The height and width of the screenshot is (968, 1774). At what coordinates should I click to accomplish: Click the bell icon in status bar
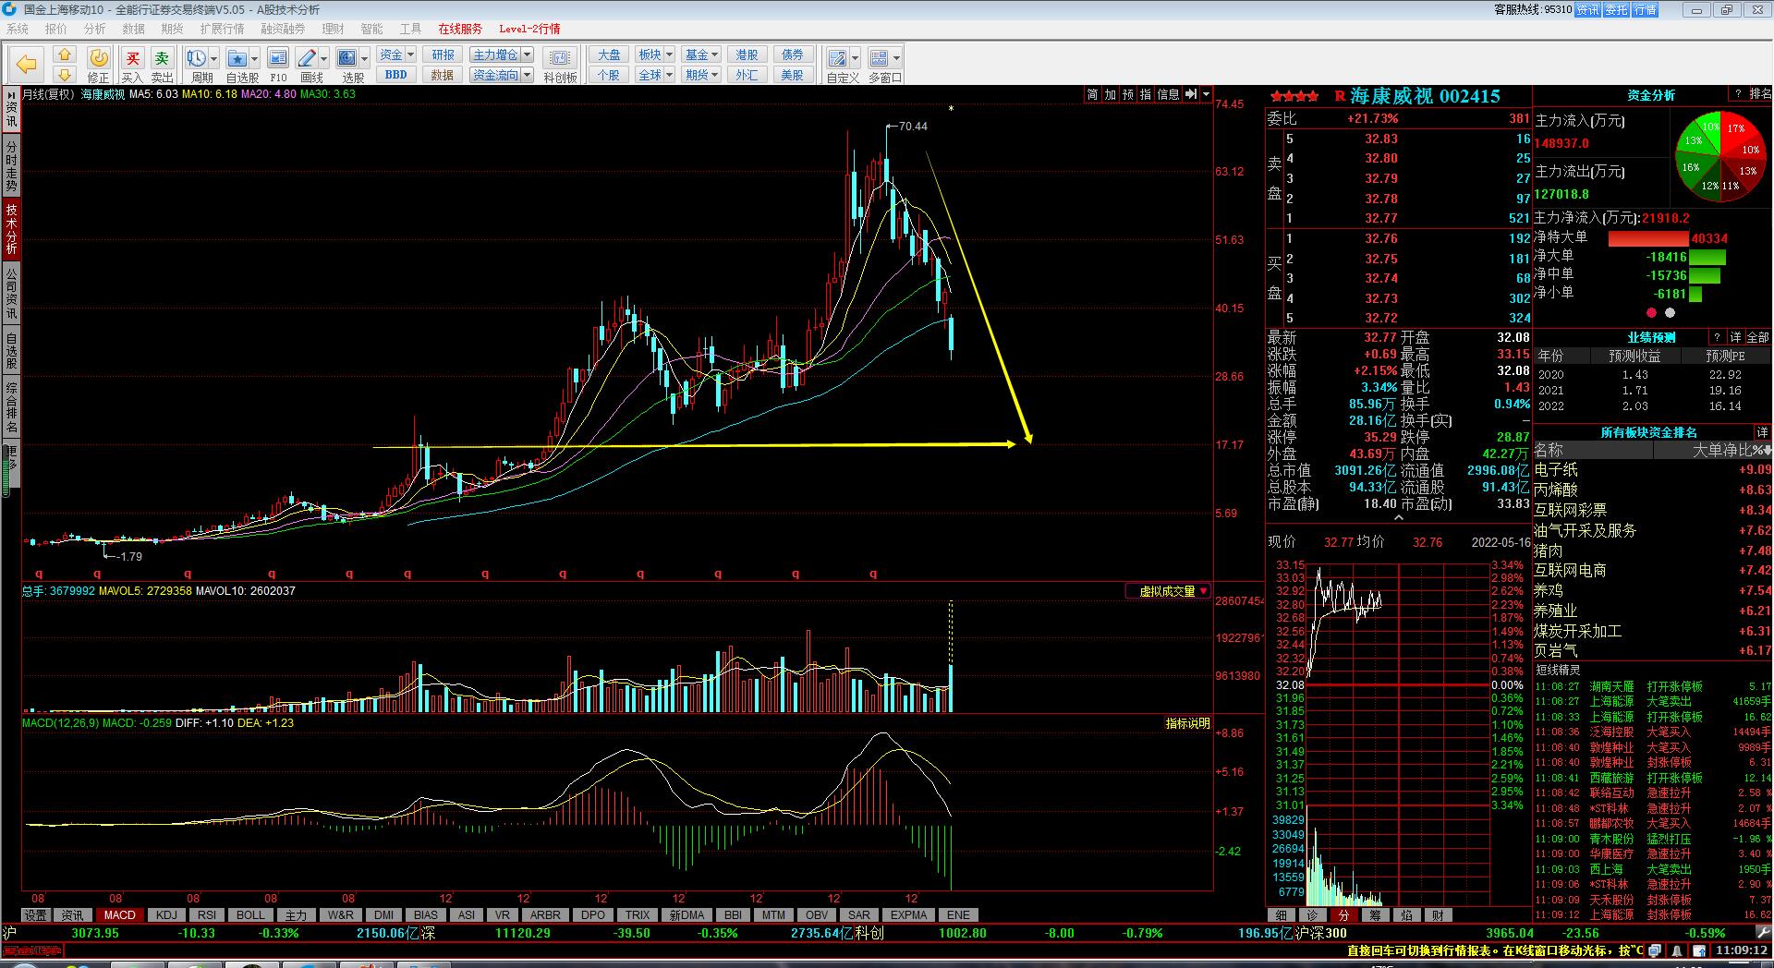tap(1677, 950)
